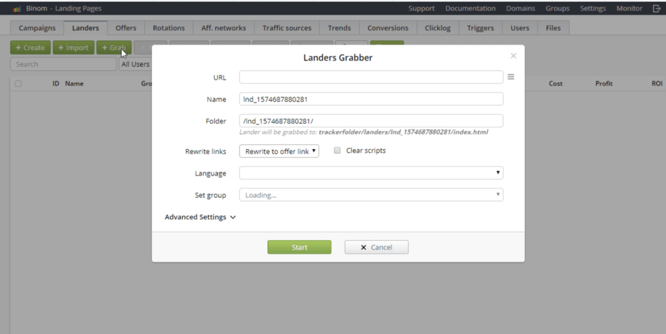Viewport: 666px width, 334px height.
Task: Click the + Import button
Action: point(73,48)
